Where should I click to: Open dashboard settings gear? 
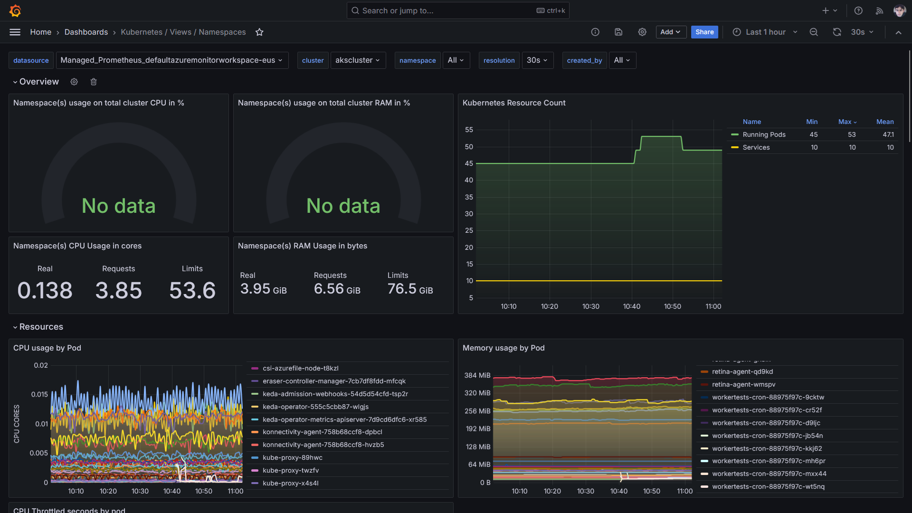click(642, 32)
